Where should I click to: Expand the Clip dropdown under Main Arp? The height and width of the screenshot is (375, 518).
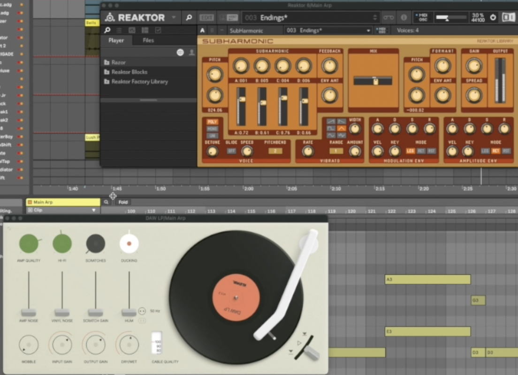pyautogui.click(x=93, y=210)
